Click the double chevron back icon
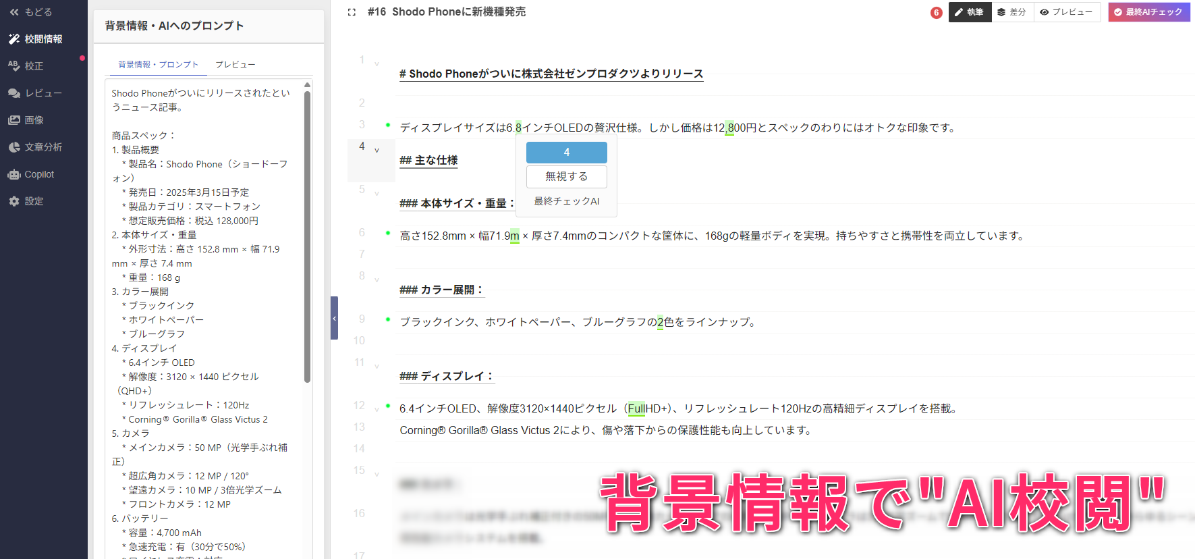The width and height of the screenshot is (1195, 559). [x=14, y=12]
